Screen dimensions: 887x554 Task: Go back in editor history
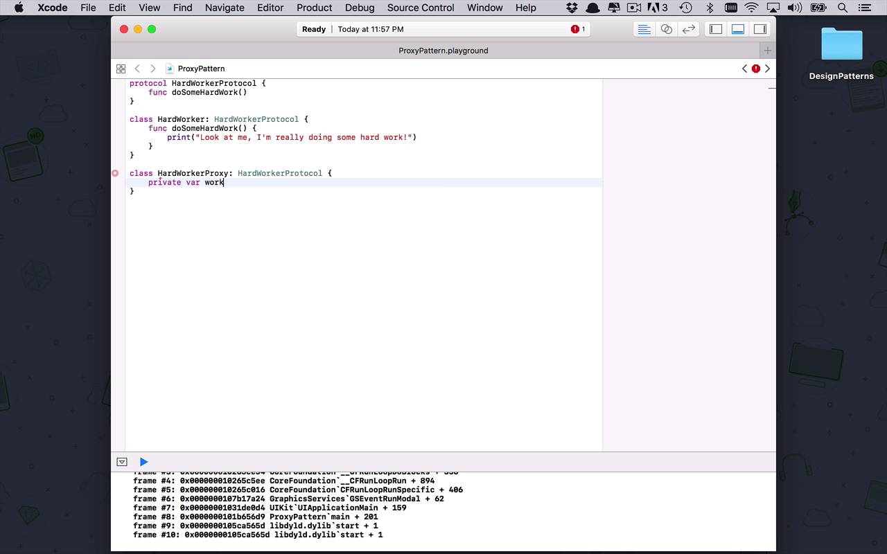coord(137,69)
